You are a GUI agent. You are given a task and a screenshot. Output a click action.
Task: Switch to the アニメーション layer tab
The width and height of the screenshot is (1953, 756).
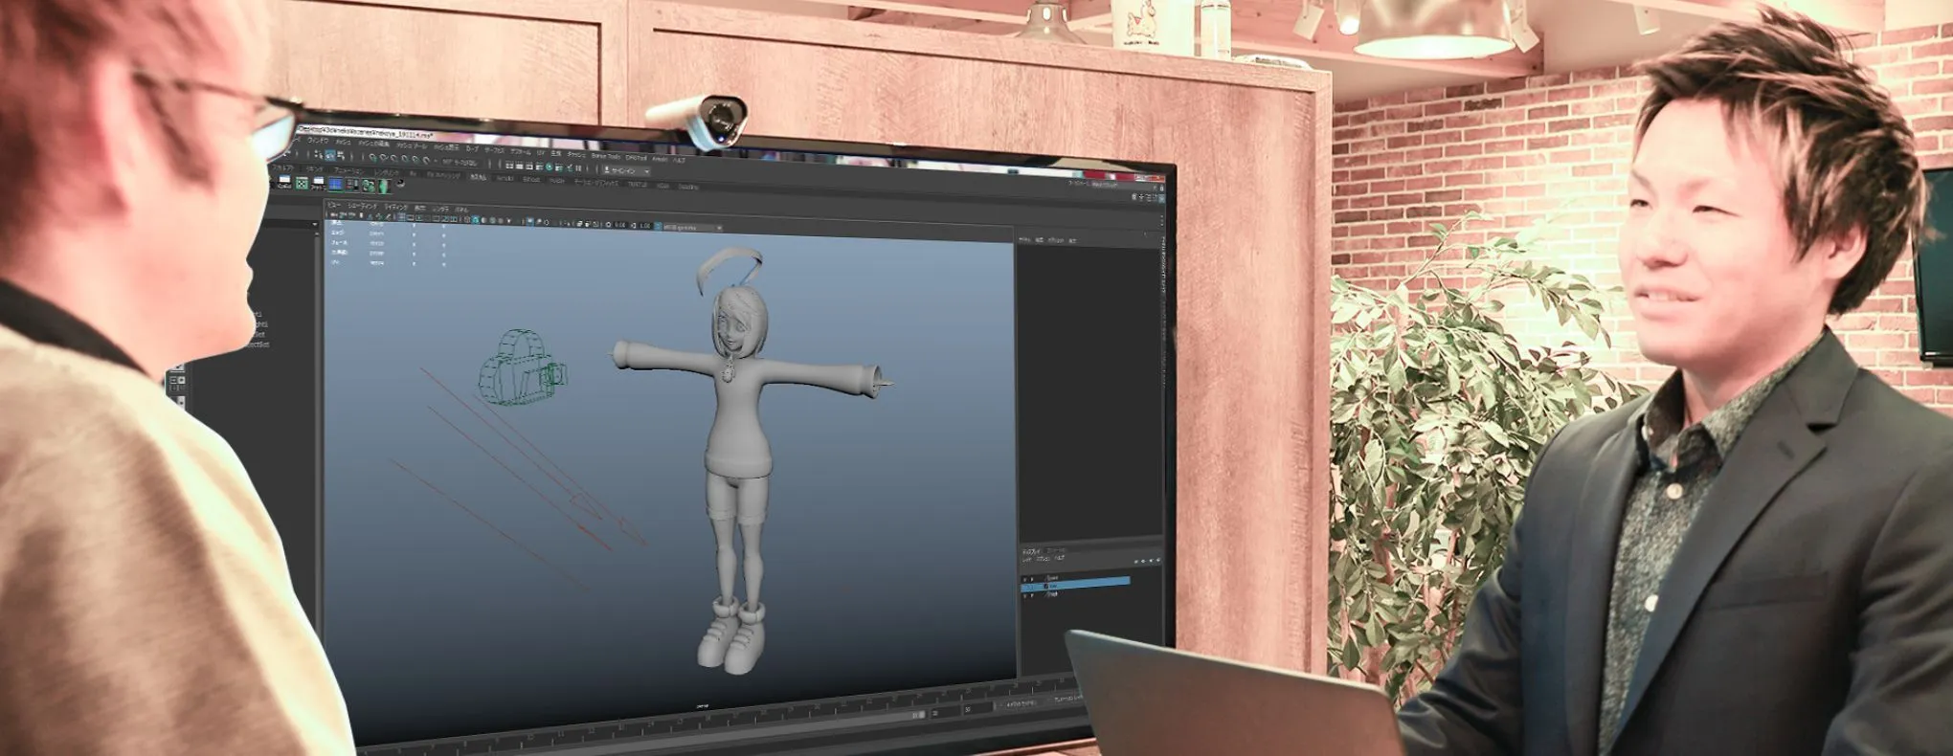(1054, 550)
